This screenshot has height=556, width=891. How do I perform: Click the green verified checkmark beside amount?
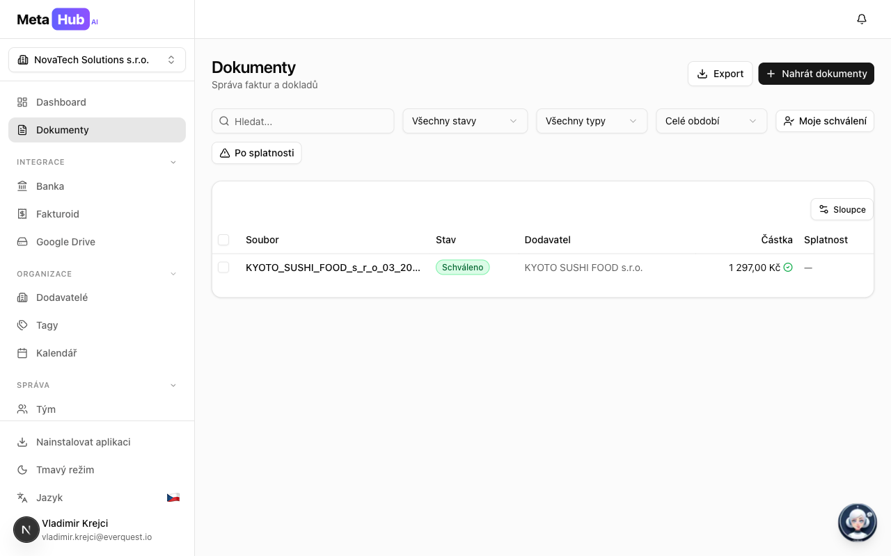[x=788, y=268]
